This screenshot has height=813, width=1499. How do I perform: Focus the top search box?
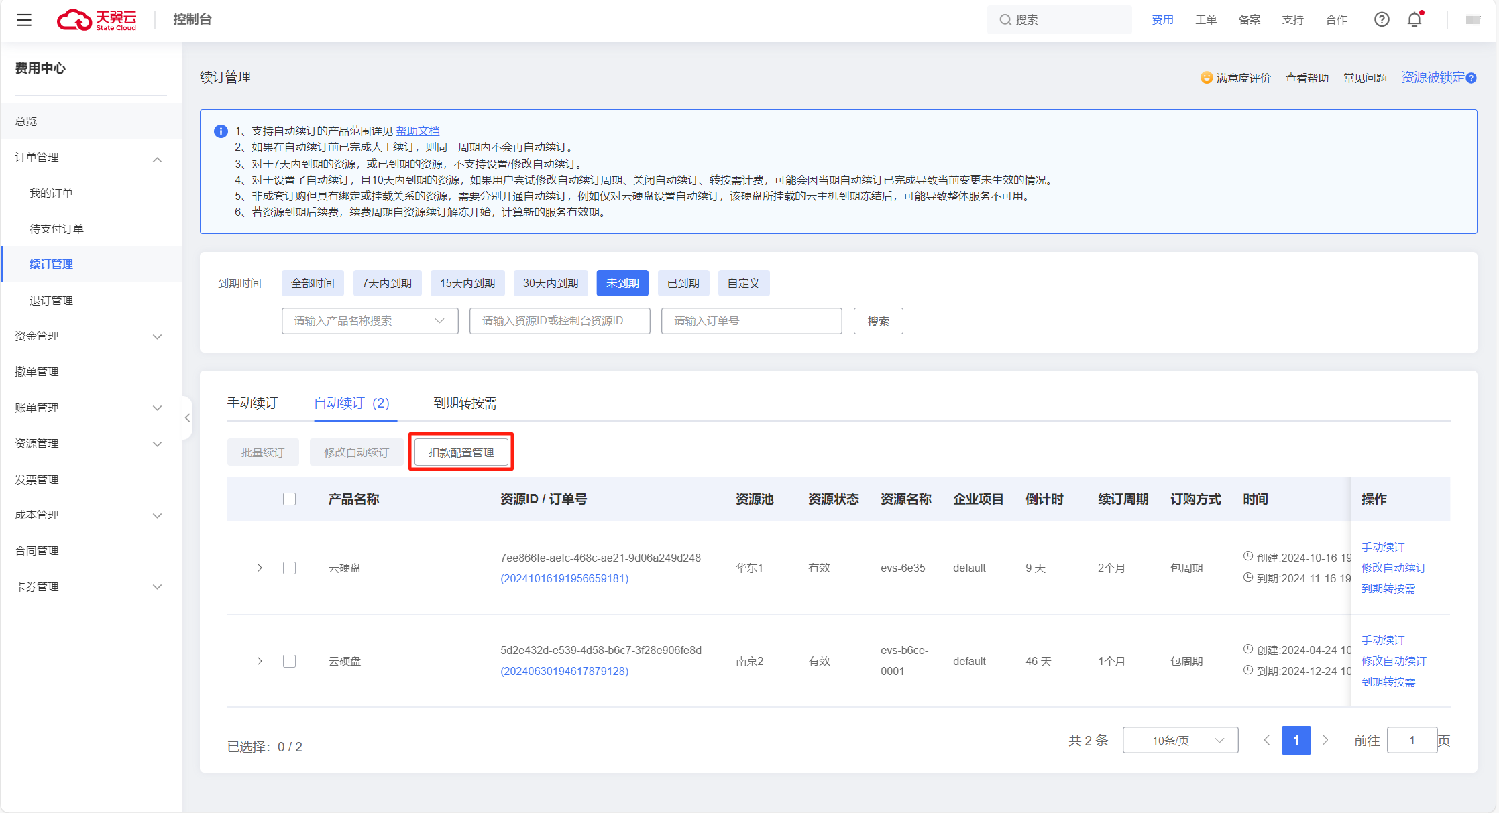1060,20
